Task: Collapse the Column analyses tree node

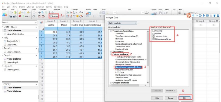Action: tap(111, 54)
